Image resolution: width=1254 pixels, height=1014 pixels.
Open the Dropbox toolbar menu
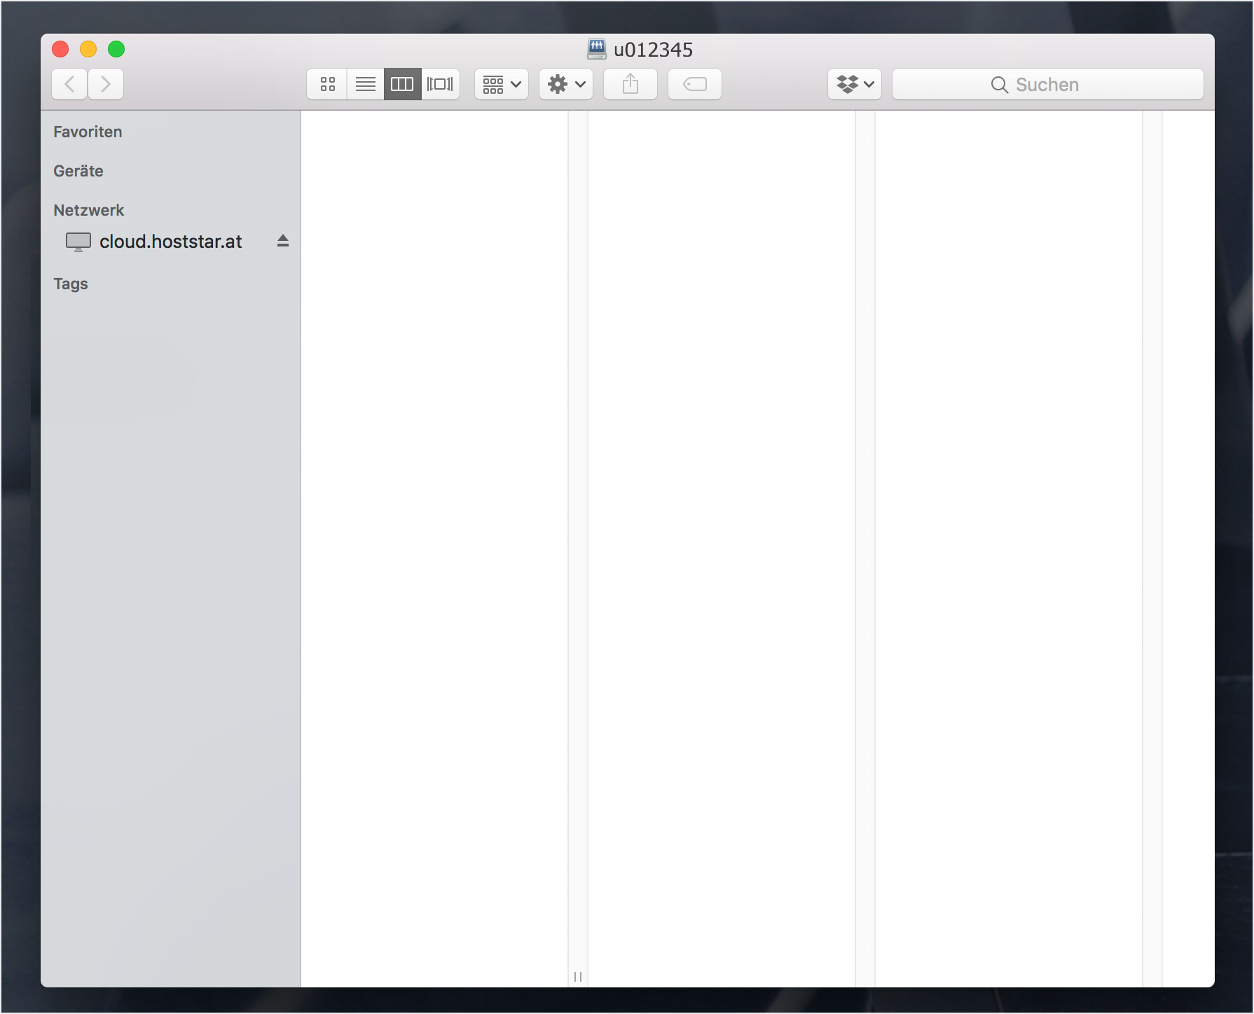click(854, 85)
